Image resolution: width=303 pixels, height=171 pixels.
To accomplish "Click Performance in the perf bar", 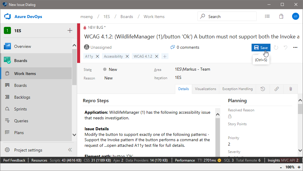I will click(x=185, y=160).
